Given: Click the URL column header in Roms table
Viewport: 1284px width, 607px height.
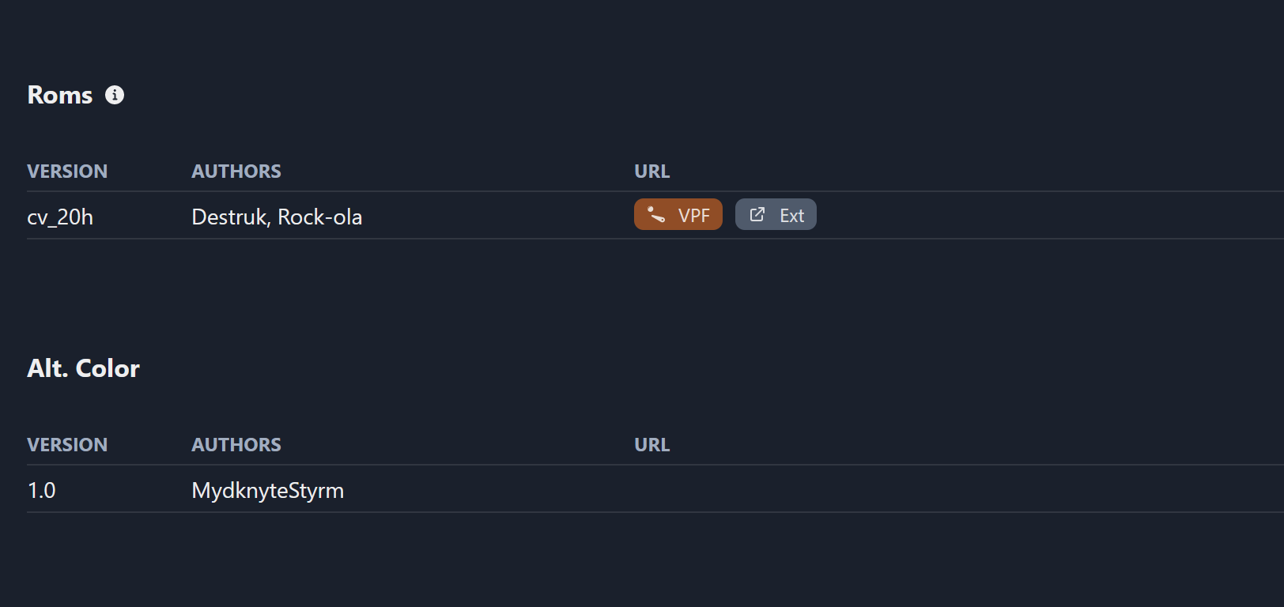Looking at the screenshot, I should (651, 171).
